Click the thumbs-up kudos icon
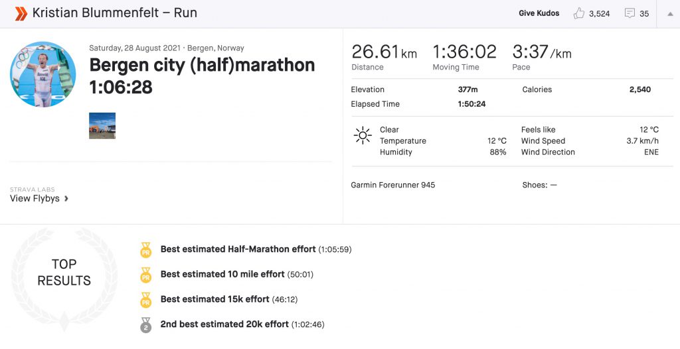Image resolution: width=680 pixels, height=349 pixels. point(578,13)
